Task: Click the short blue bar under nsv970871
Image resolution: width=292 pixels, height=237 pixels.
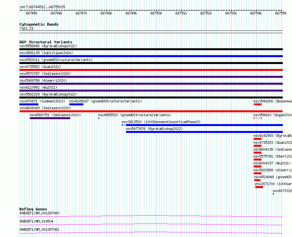Action: [x=29, y=104]
